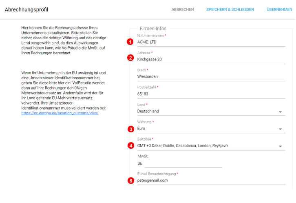Click SPEICHERN & SCHLIESSEN
296x203 pixels.
pyautogui.click(x=230, y=9)
